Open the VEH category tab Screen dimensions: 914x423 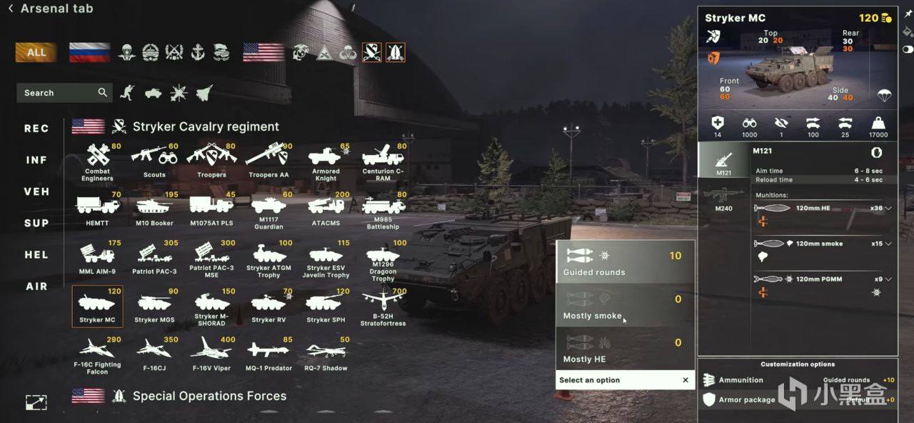click(x=36, y=191)
